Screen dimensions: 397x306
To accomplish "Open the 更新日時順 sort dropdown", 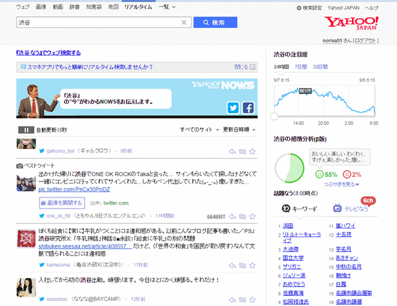I will (x=240, y=130).
